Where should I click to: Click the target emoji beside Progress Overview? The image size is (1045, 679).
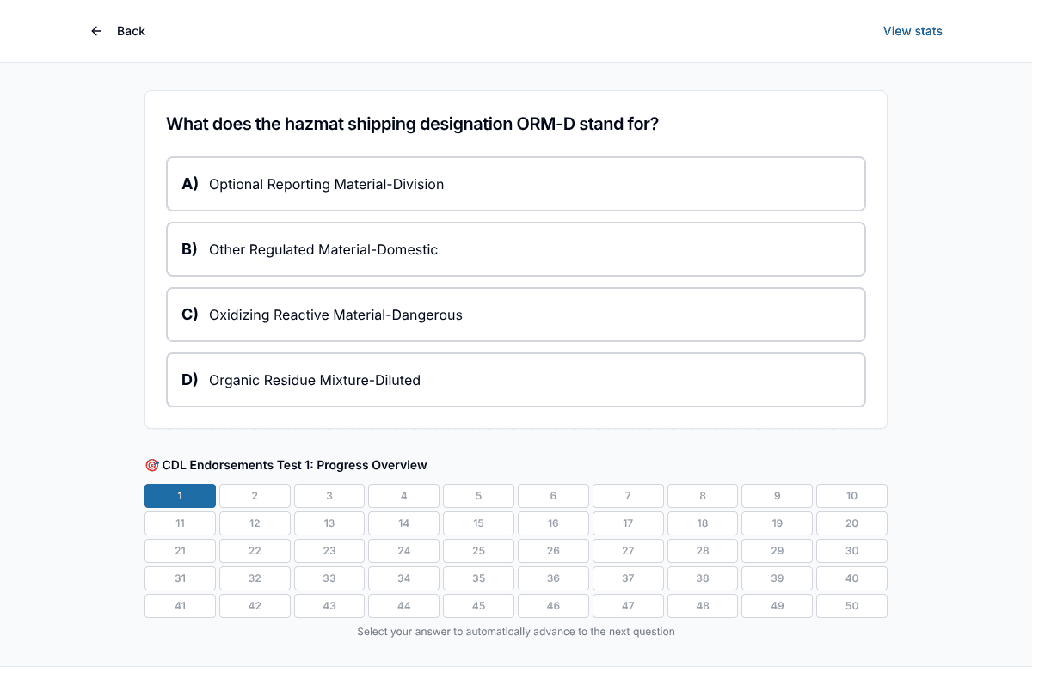pyautogui.click(x=151, y=465)
